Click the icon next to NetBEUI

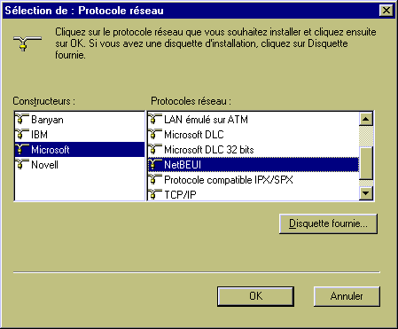(155, 164)
